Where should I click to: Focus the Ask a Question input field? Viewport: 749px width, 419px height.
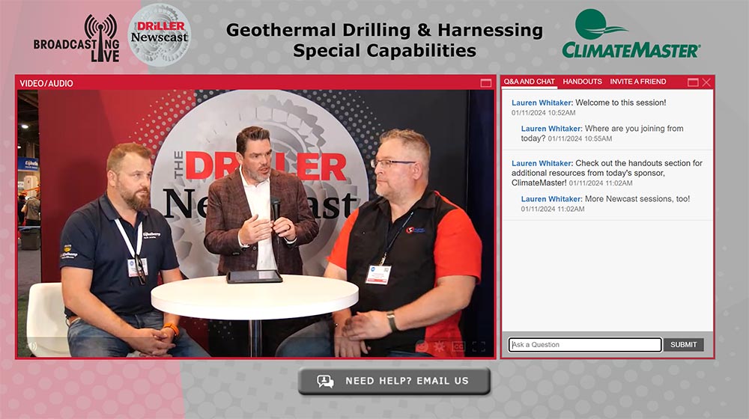(x=585, y=345)
